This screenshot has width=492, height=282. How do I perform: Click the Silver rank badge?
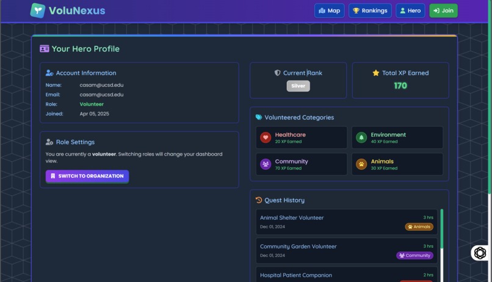tap(298, 86)
